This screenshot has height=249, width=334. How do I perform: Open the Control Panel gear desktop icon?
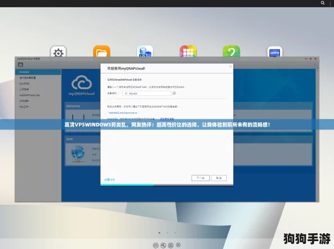click(x=58, y=52)
